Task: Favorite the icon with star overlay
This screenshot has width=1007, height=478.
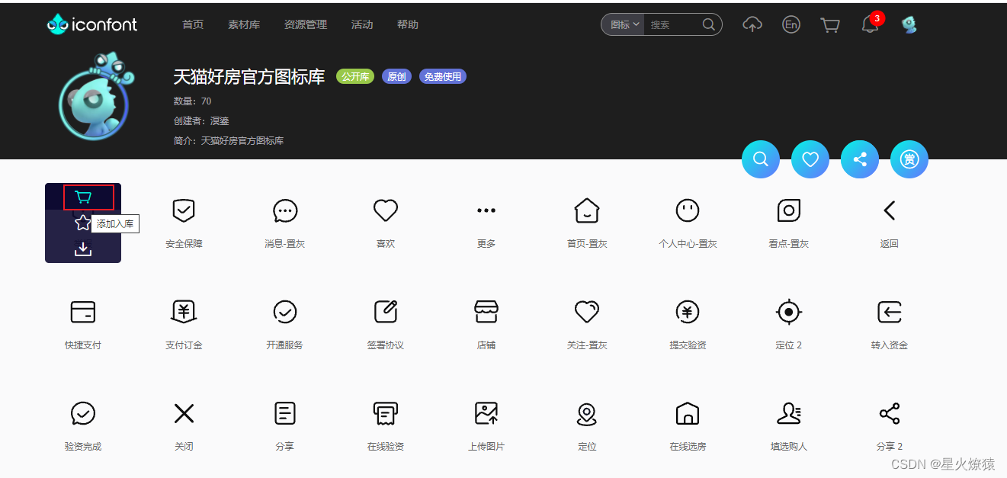Action: coord(83,223)
